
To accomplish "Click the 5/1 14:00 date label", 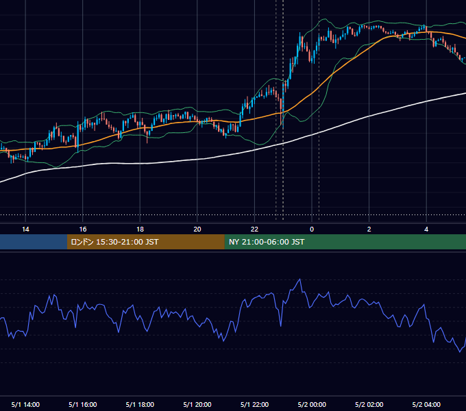I will (25, 404).
